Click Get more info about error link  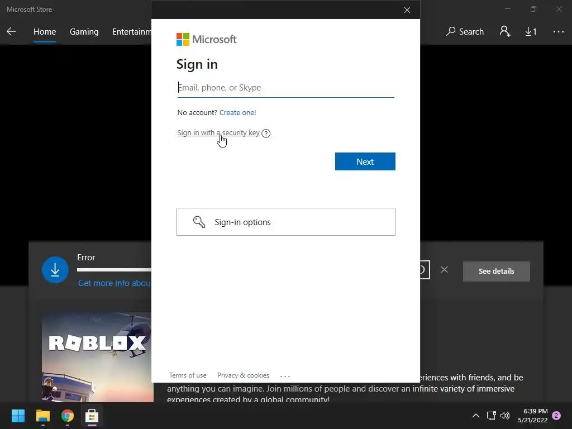[x=115, y=283]
